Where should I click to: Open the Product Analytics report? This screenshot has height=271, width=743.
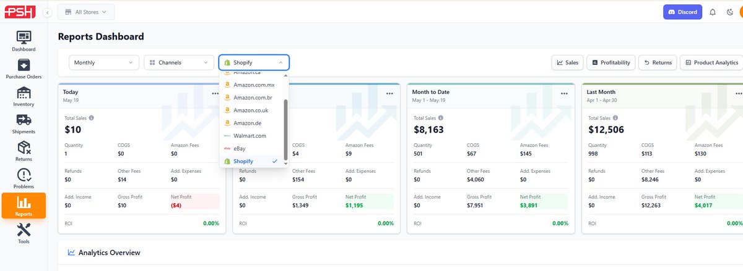click(711, 62)
